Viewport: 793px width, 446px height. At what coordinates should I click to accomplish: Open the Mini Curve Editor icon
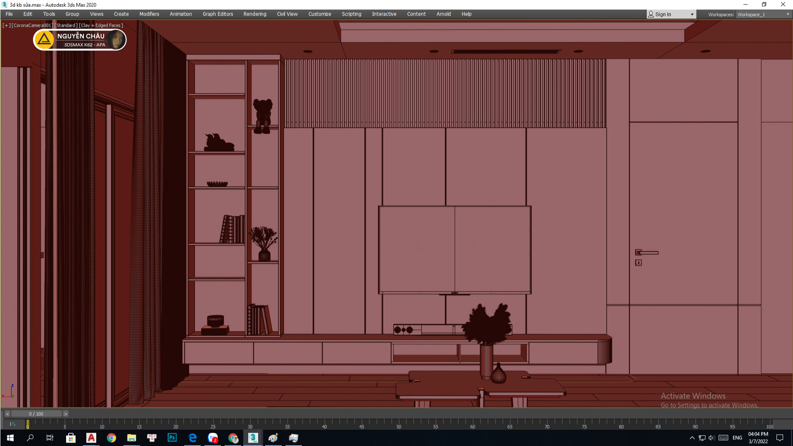coord(12,424)
